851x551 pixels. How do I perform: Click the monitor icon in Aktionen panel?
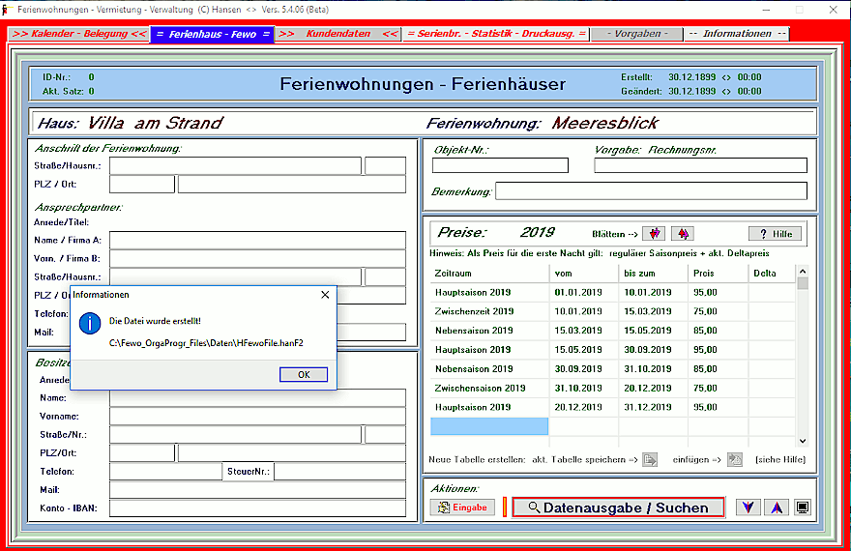(x=803, y=507)
